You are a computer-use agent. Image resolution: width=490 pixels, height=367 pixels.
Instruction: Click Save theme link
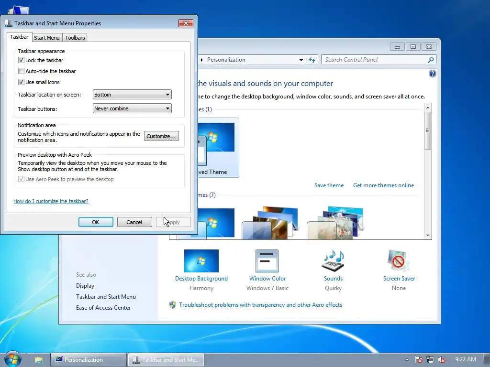point(329,185)
